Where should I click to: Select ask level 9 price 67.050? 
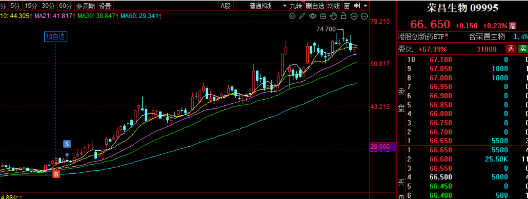[441, 69]
